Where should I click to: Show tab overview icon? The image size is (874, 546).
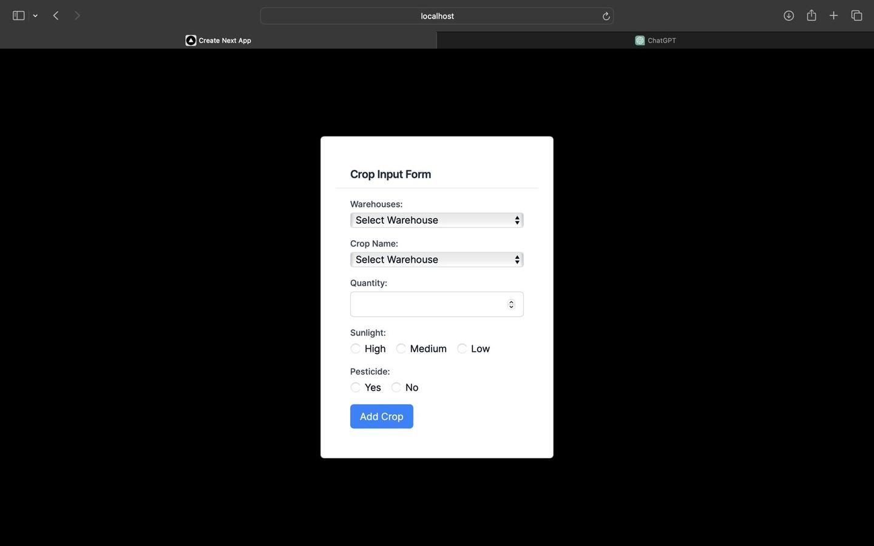(x=856, y=16)
